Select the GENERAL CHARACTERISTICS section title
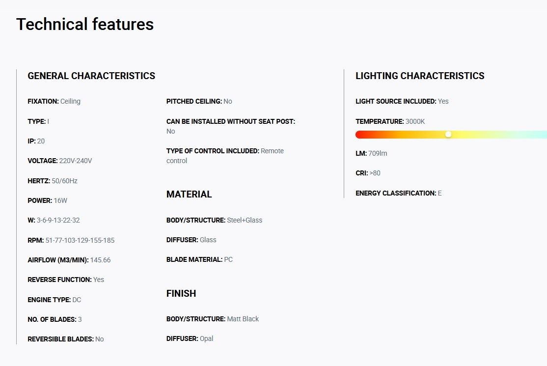Image resolution: width=547 pixels, height=366 pixels. click(x=91, y=76)
